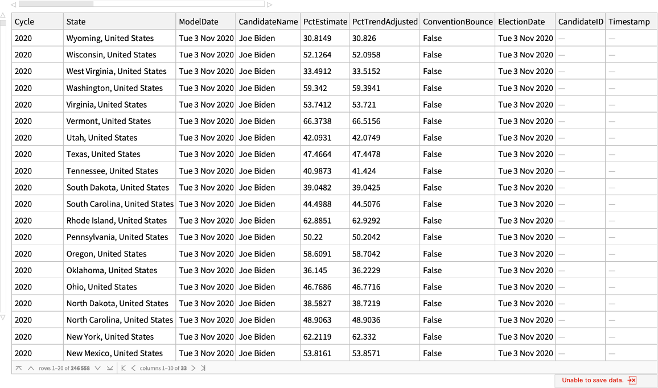This screenshot has width=658, height=388.
Task: Click the vertical scrollbar down arrow
Action: pyautogui.click(x=3, y=317)
